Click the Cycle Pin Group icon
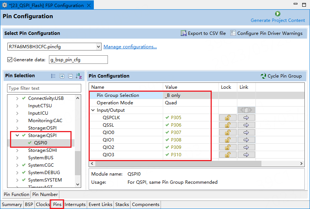The width and height of the screenshot is (310, 209). tap(264, 76)
